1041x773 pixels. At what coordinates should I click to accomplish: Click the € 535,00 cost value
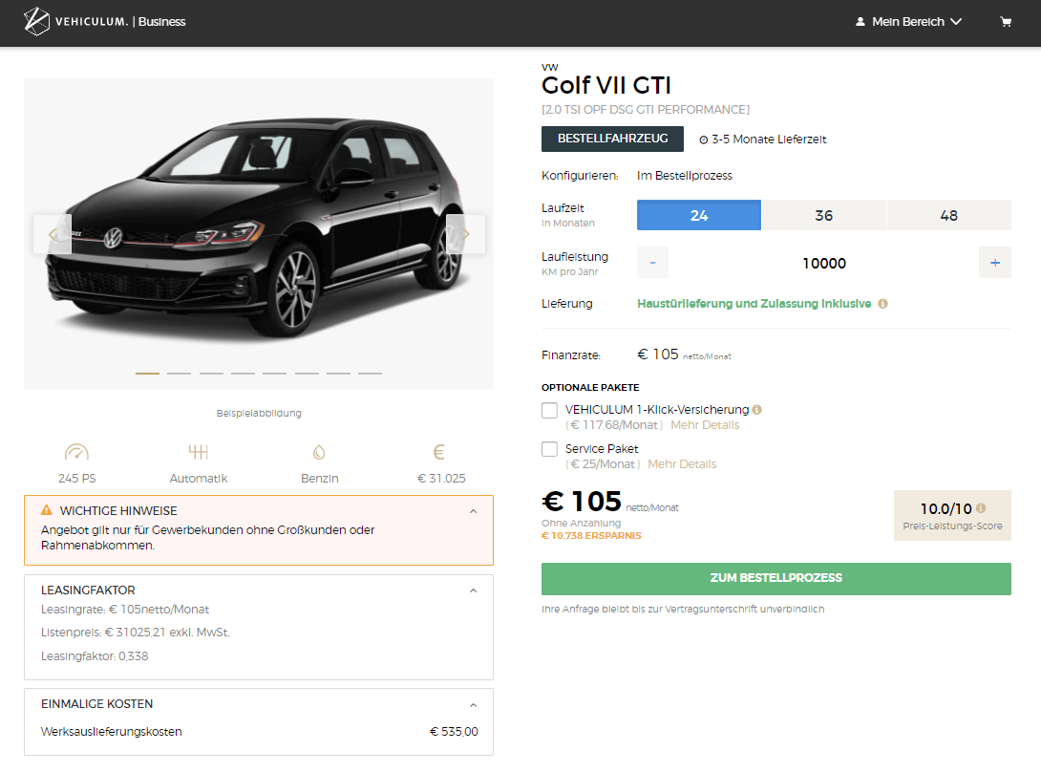point(454,732)
